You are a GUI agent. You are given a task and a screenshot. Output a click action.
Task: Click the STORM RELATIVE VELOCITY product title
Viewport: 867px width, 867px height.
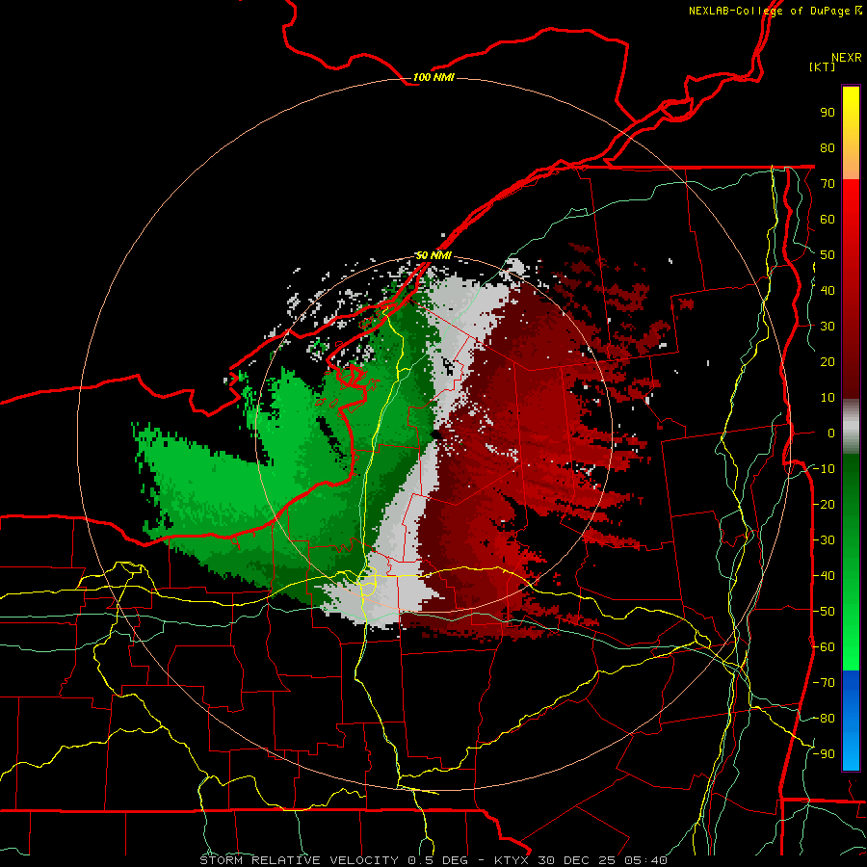[x=300, y=860]
